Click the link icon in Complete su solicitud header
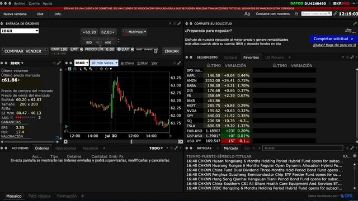 [x=355, y=23]
